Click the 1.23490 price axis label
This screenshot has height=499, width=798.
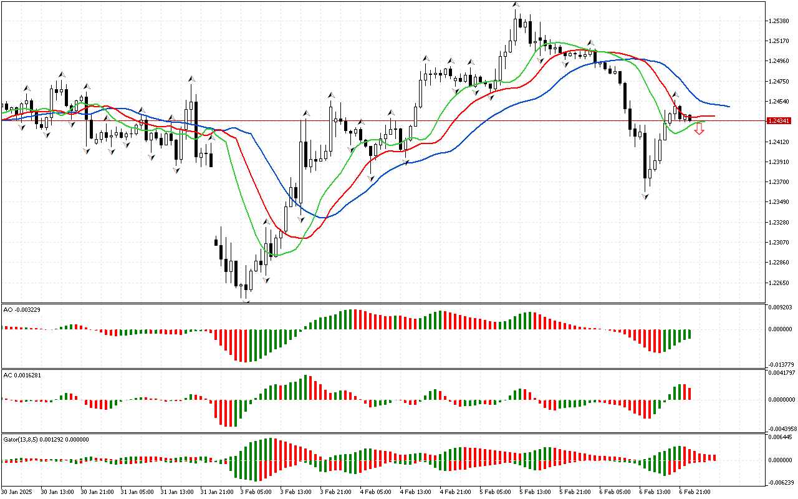point(779,202)
